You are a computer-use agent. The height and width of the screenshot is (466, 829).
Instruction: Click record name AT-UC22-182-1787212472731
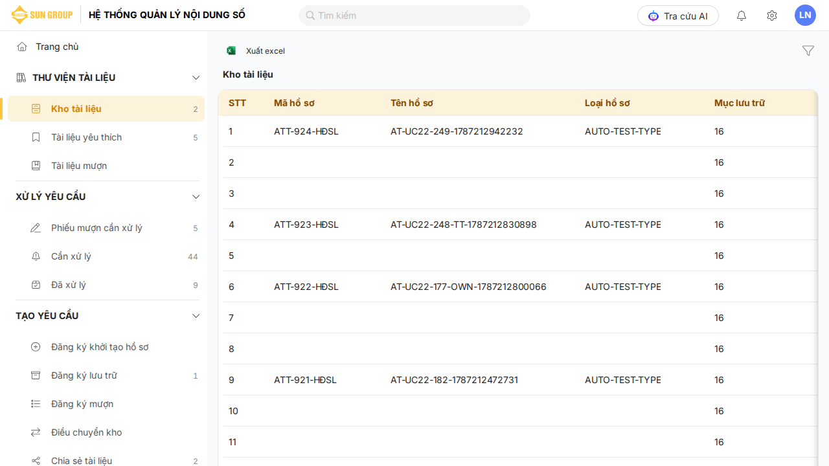click(455, 380)
